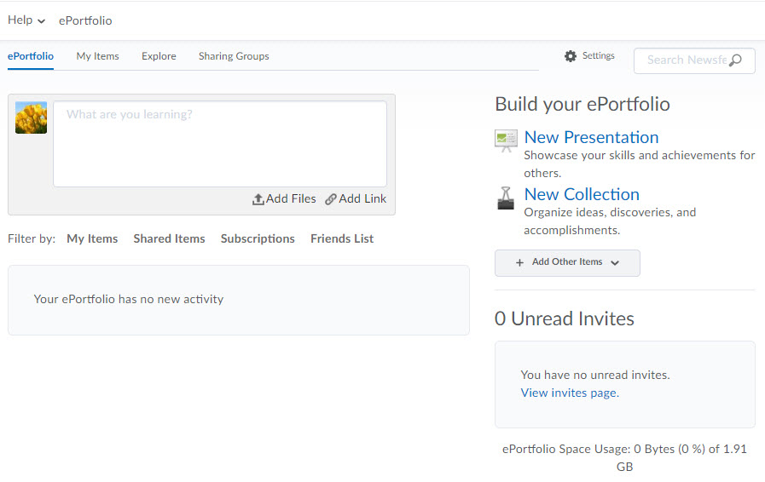Image resolution: width=765 pixels, height=482 pixels.
Task: Select the ePortfolio tab
Action: point(31,56)
